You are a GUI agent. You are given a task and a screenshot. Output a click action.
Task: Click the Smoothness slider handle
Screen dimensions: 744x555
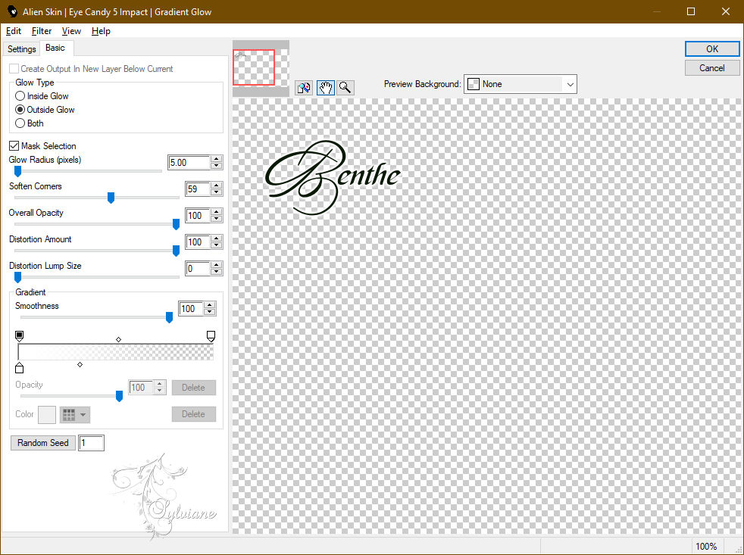coord(169,317)
